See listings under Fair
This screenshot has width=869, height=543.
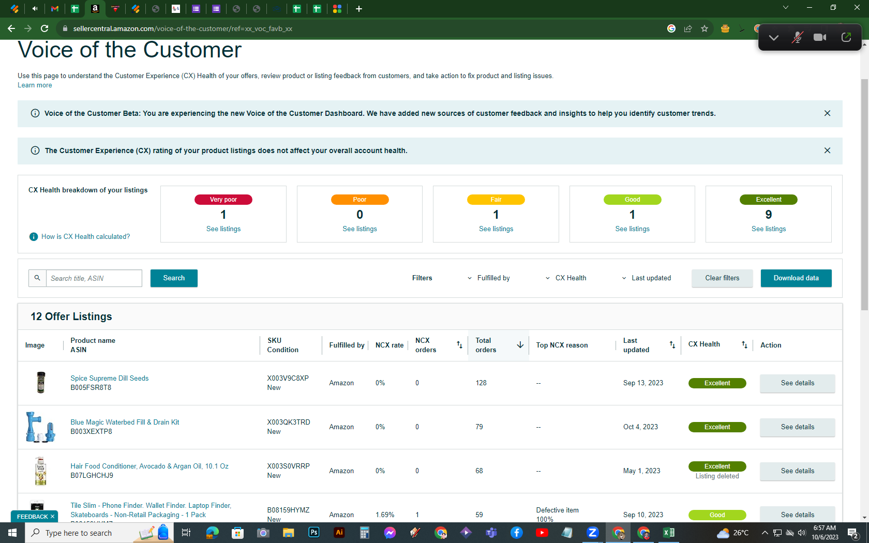[x=496, y=229]
